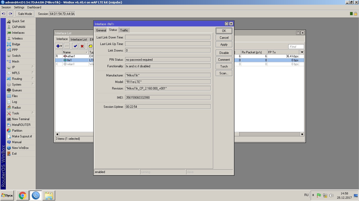Select the Status tab
Viewport: 359px width, 201px height.
click(x=113, y=30)
